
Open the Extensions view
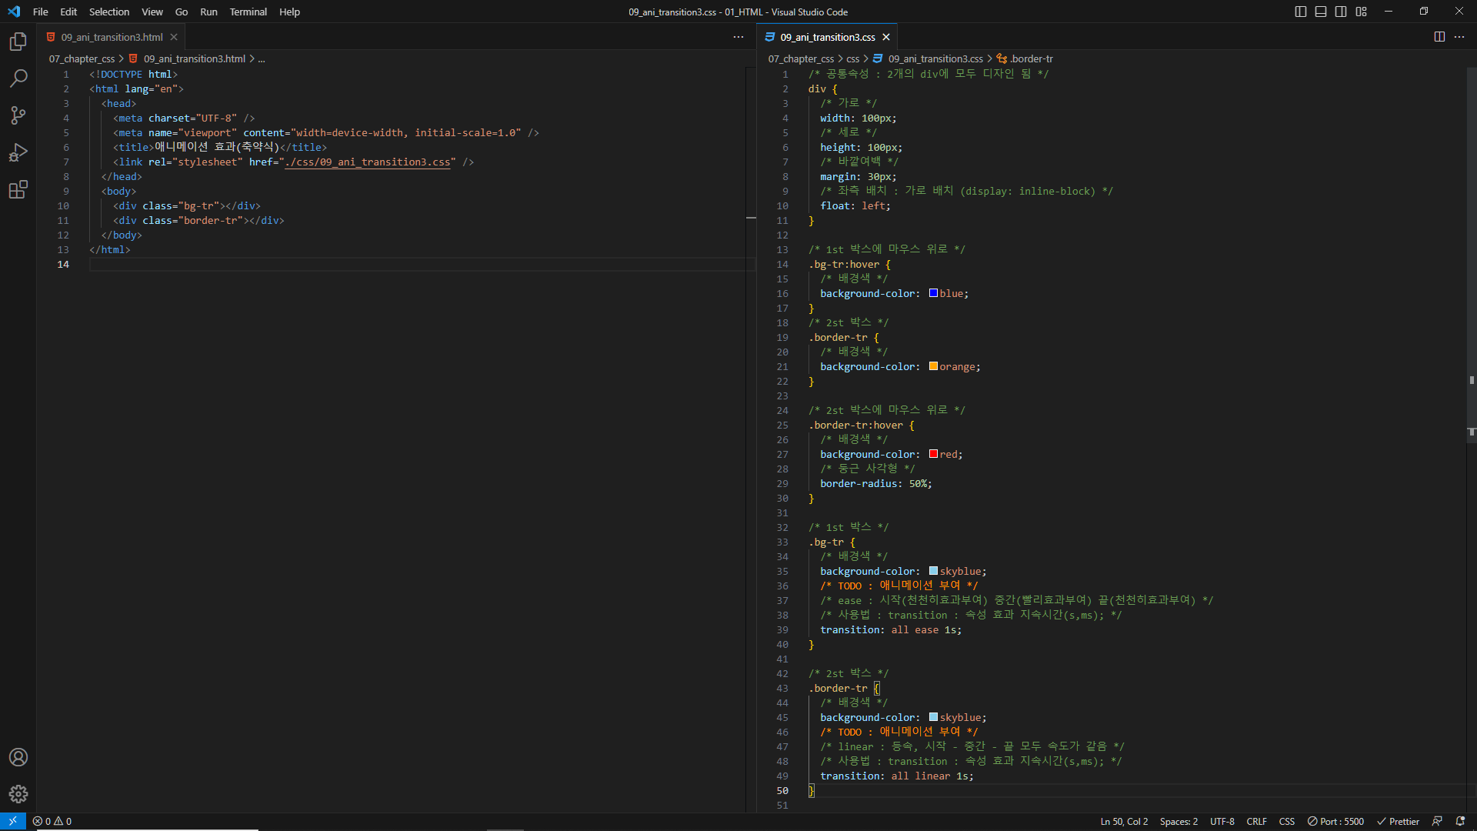click(x=18, y=189)
